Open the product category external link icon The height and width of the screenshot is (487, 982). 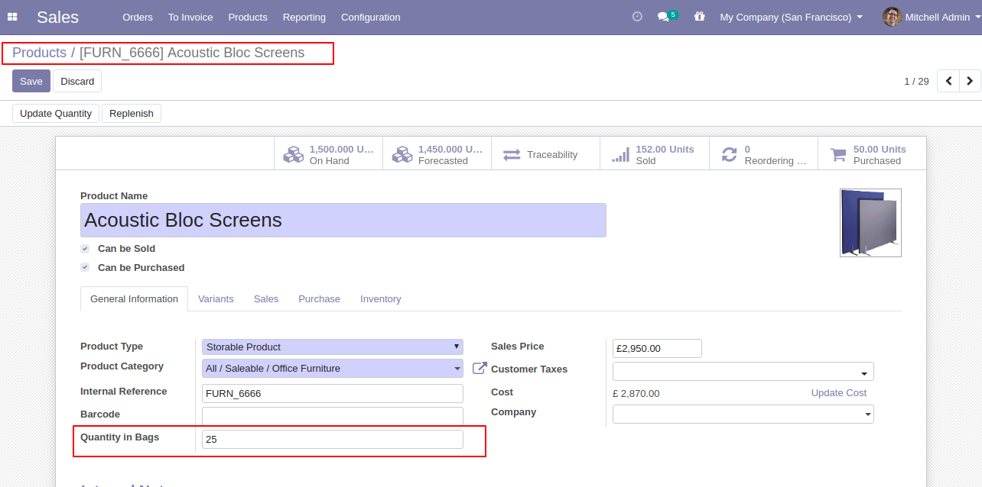pyautogui.click(x=480, y=369)
